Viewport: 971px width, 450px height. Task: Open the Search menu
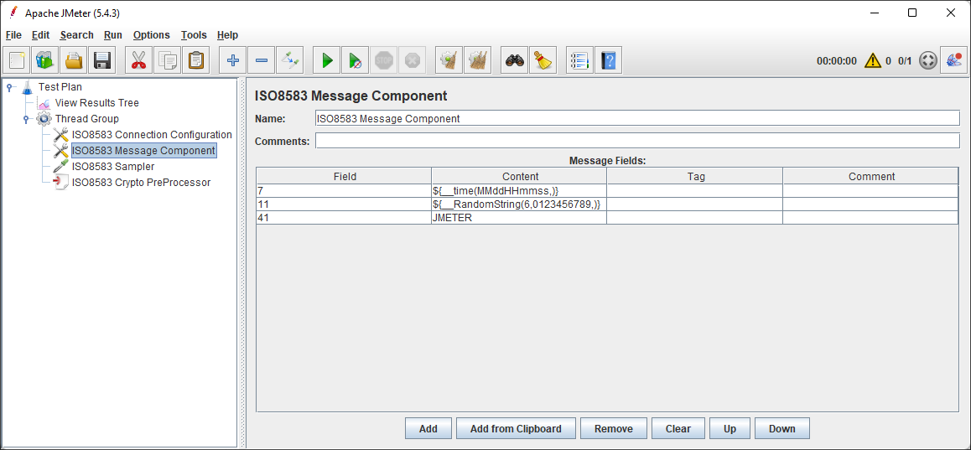click(x=77, y=35)
